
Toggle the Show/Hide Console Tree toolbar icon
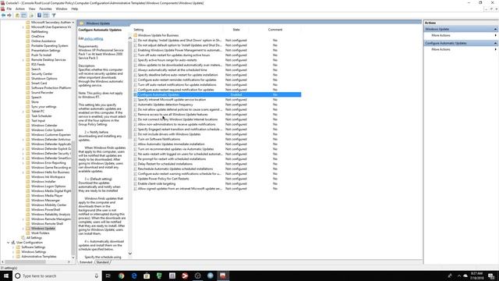[x=24, y=16]
